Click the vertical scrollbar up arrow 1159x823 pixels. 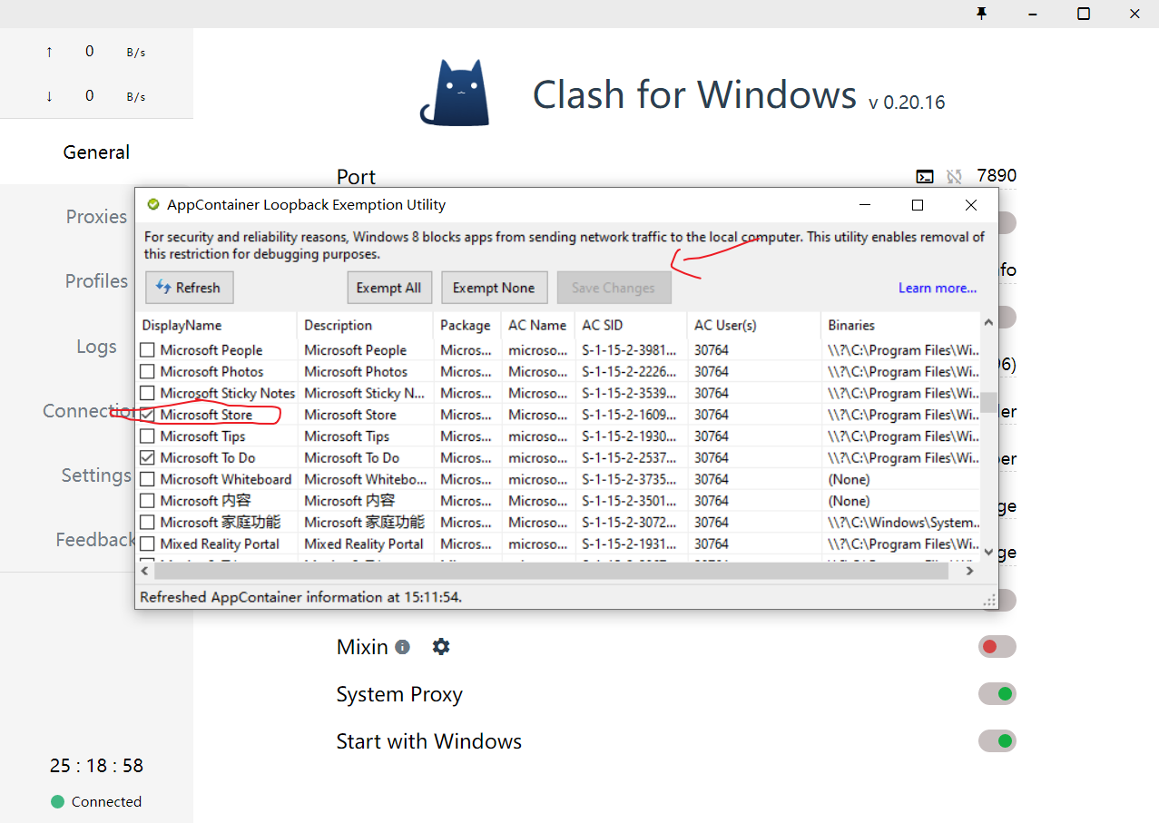pos(989,321)
